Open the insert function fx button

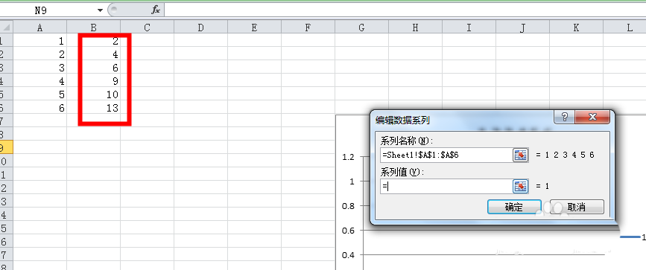[x=155, y=10]
